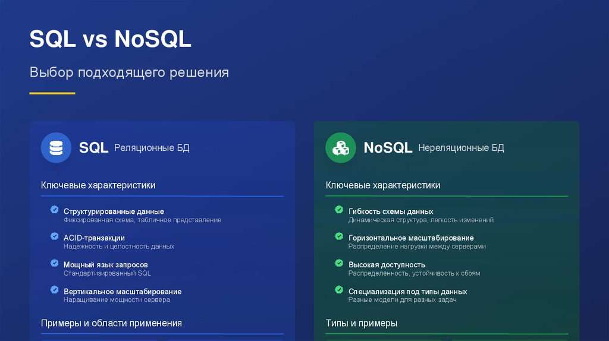
Task: Click the text Специализация под типы данных
Action: pyautogui.click(x=408, y=291)
